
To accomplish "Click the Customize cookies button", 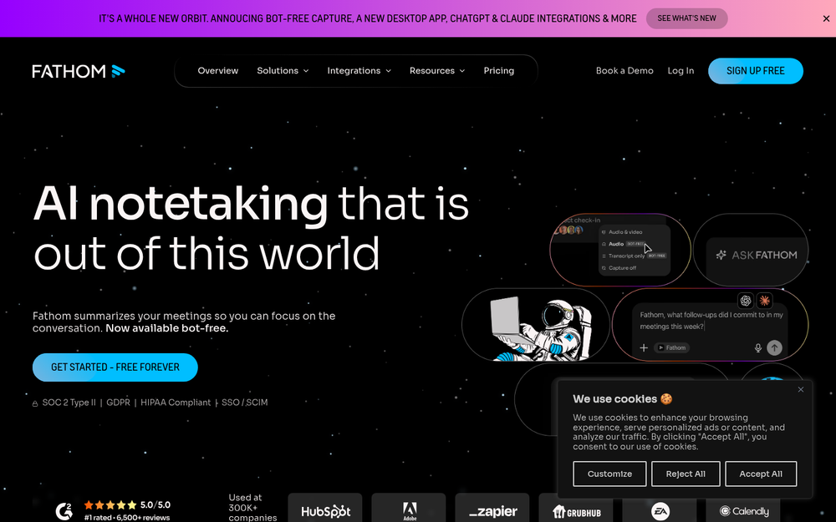I will [609, 474].
